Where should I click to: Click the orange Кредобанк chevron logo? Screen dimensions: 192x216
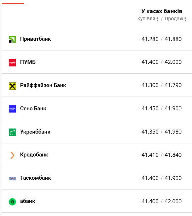click(x=12, y=155)
